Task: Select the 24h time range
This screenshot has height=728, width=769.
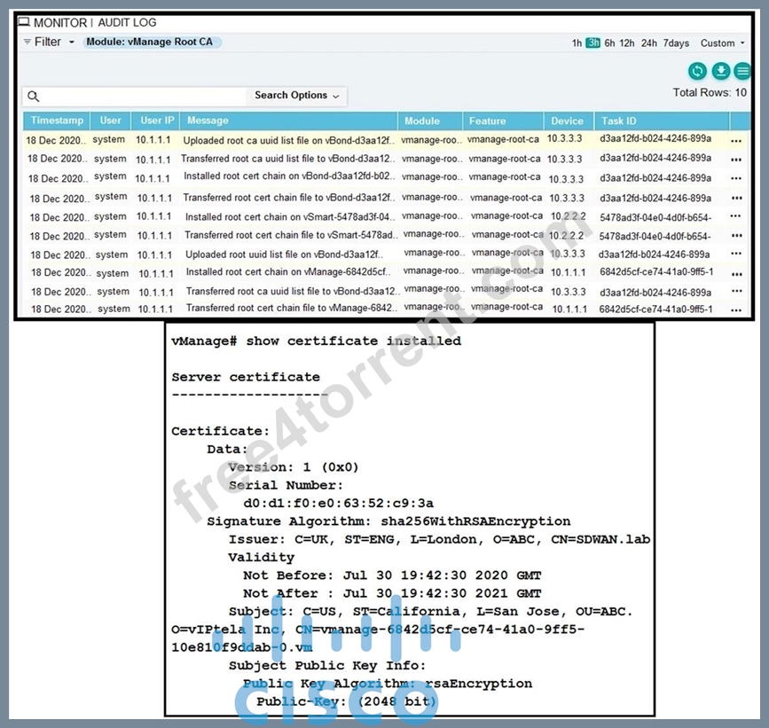Action: click(x=649, y=43)
